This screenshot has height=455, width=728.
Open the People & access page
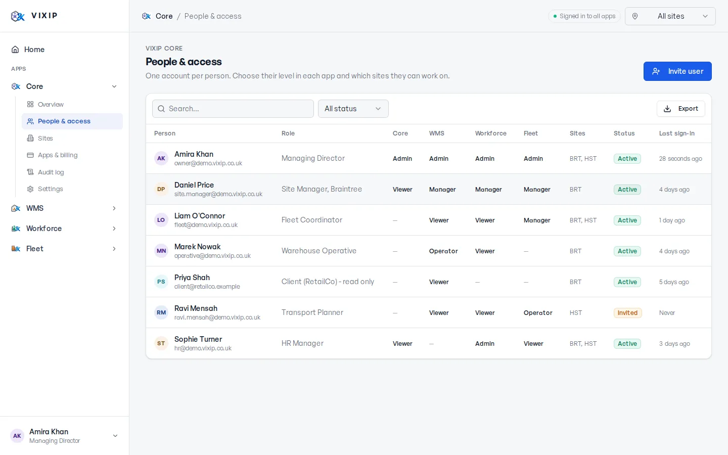coord(72,121)
